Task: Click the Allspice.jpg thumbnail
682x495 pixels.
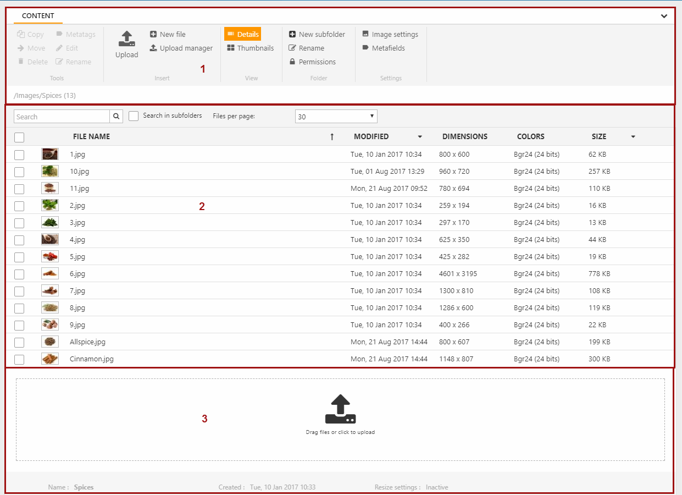Action: (x=50, y=342)
